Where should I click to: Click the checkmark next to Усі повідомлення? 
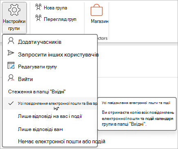[x=11, y=103]
